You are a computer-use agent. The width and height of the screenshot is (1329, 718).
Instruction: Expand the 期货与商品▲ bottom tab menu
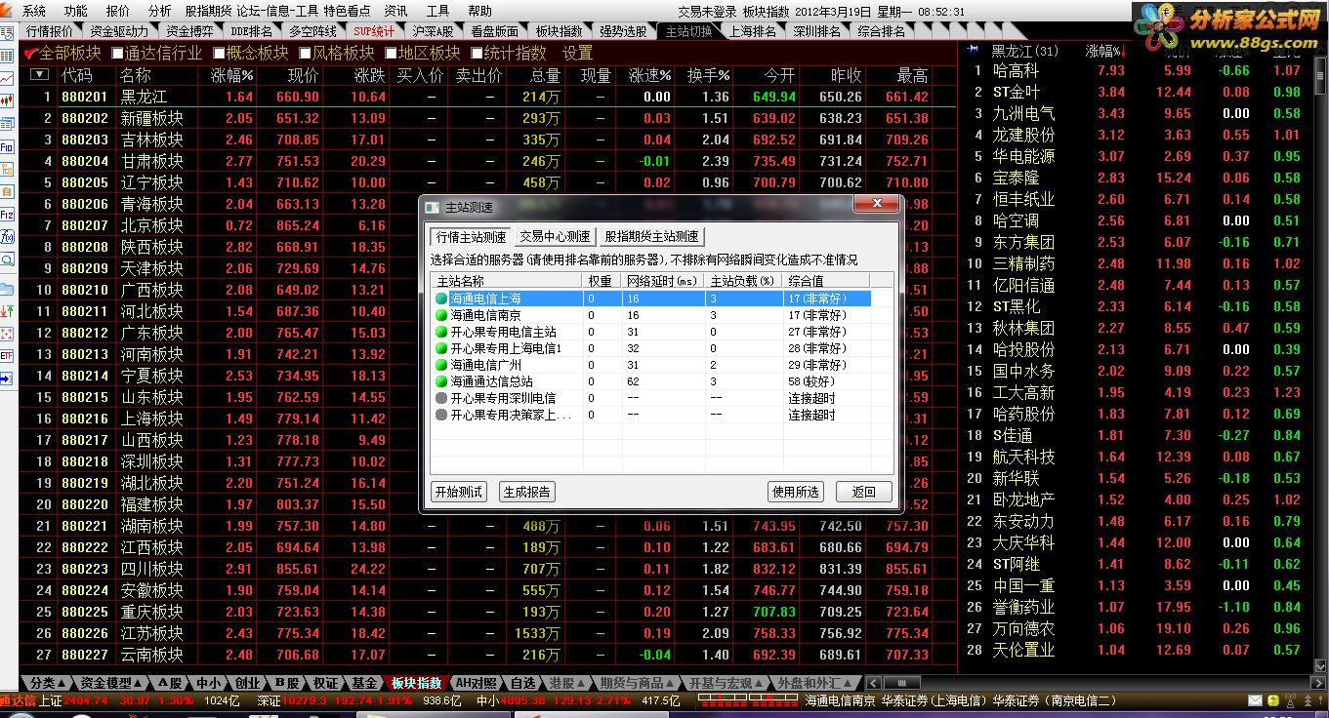point(638,683)
